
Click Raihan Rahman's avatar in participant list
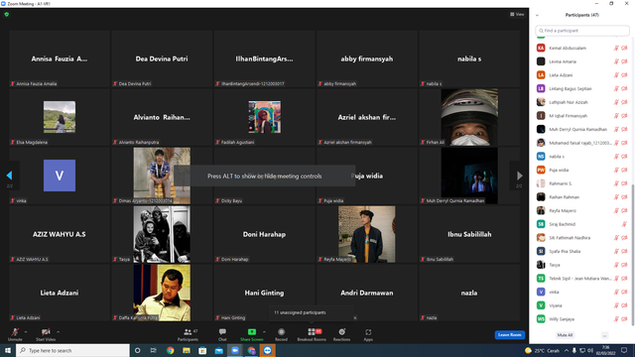click(x=541, y=197)
